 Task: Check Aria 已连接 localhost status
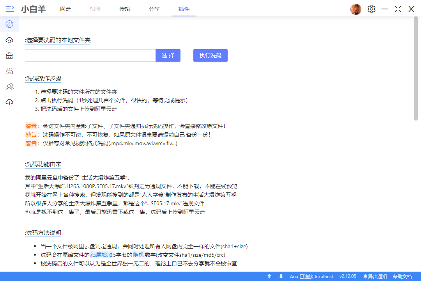pyautogui.click(x=312, y=276)
